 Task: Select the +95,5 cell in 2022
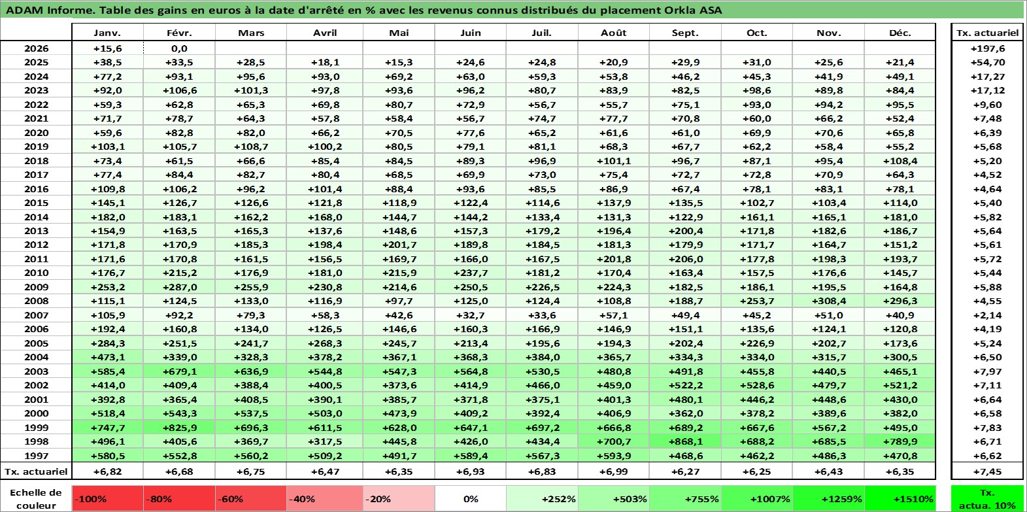[900, 105]
